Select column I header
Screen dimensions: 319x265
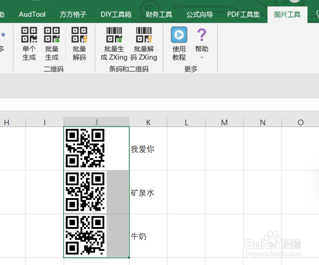(44, 122)
